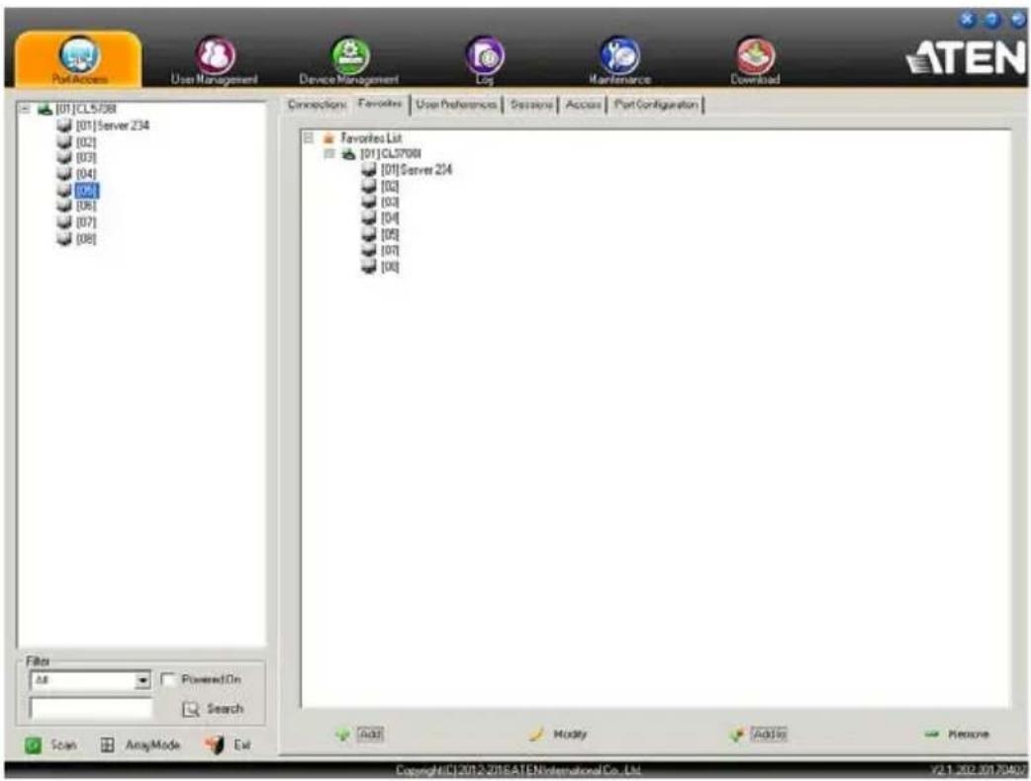Click the Array Mode grid icon

[107, 744]
